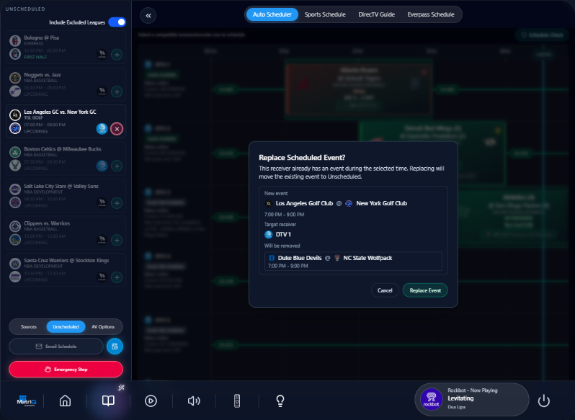Hit the red Emergency Stop button
The width and height of the screenshot is (575, 420).
[x=66, y=369]
